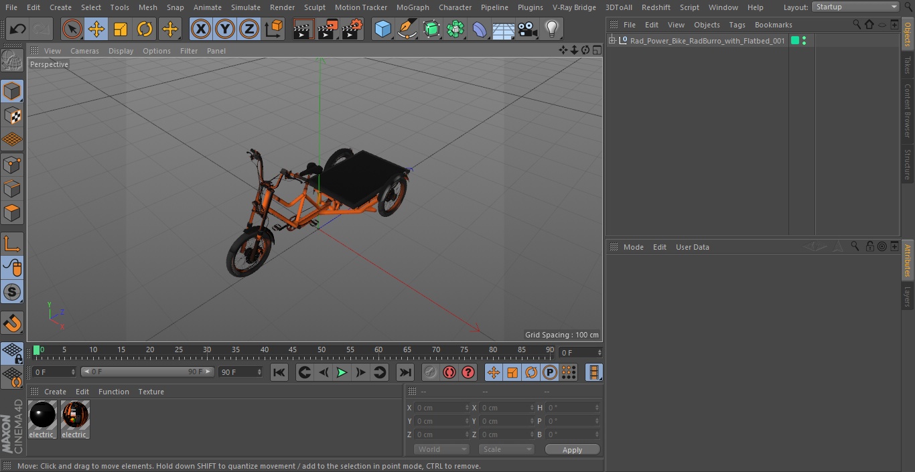Click the Record Active Objects button

coord(431,372)
